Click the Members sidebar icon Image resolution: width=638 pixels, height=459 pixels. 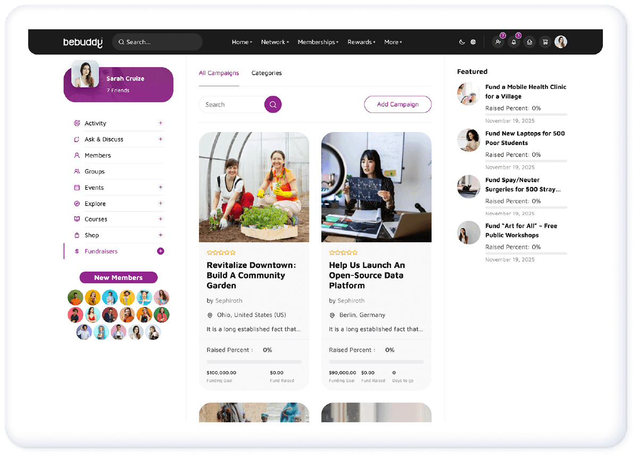pos(77,155)
